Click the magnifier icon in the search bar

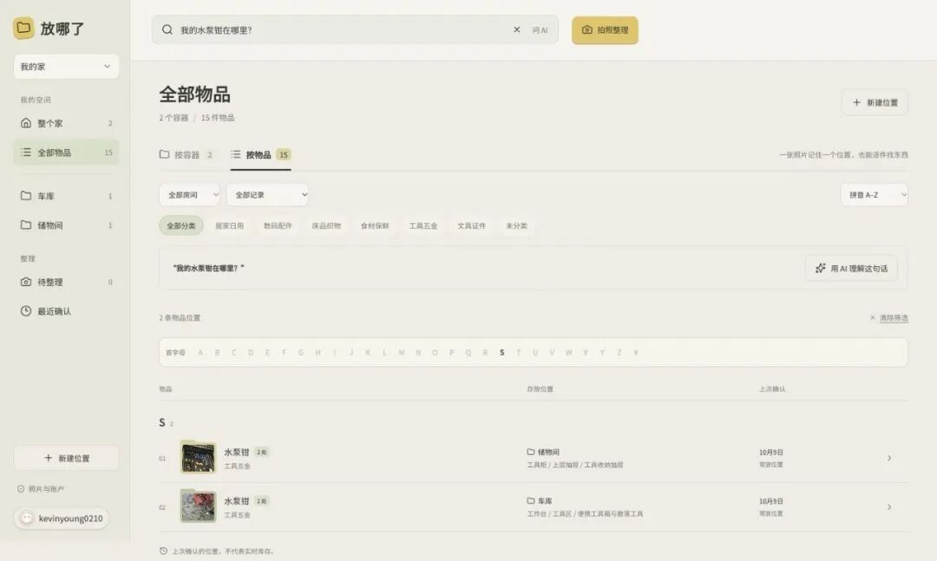click(167, 29)
